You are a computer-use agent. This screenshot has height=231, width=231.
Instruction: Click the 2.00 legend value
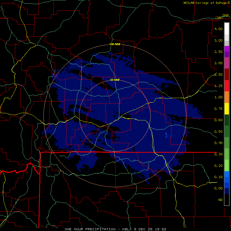(x=218, y=63)
